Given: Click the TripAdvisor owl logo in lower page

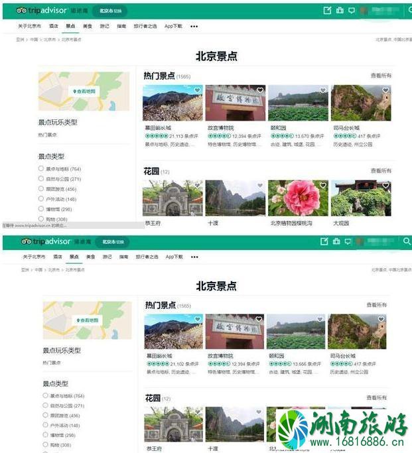Looking at the screenshot, I should [x=27, y=241].
